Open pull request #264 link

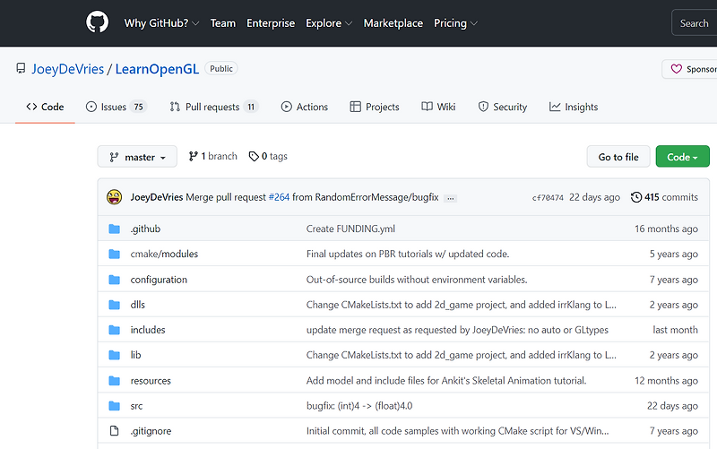[x=279, y=197]
